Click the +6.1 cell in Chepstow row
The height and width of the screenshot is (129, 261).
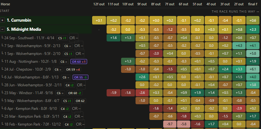(253, 69)
